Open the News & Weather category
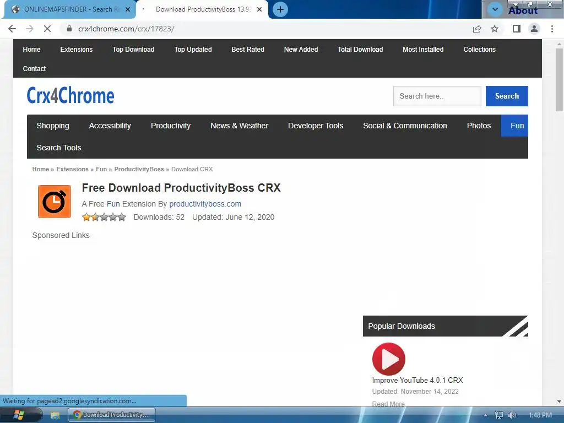This screenshot has width=564, height=423. 239,126
